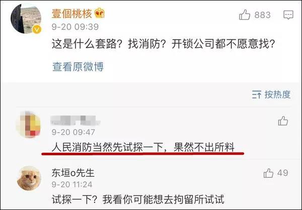View the cat avatar of 东垣o先生
The height and width of the screenshot is (210, 302).
click(x=29, y=178)
